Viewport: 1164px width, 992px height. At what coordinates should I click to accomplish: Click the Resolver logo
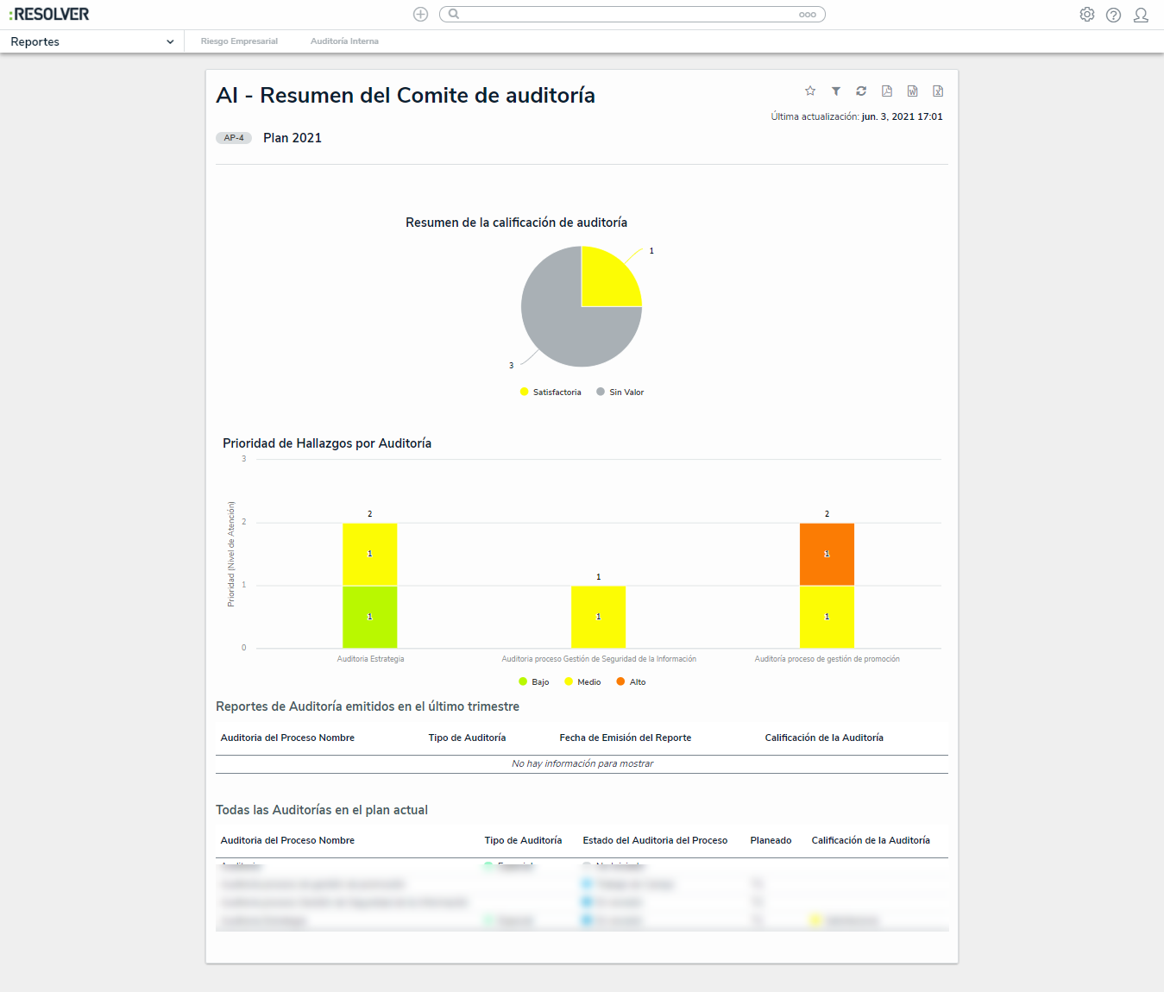point(49,14)
